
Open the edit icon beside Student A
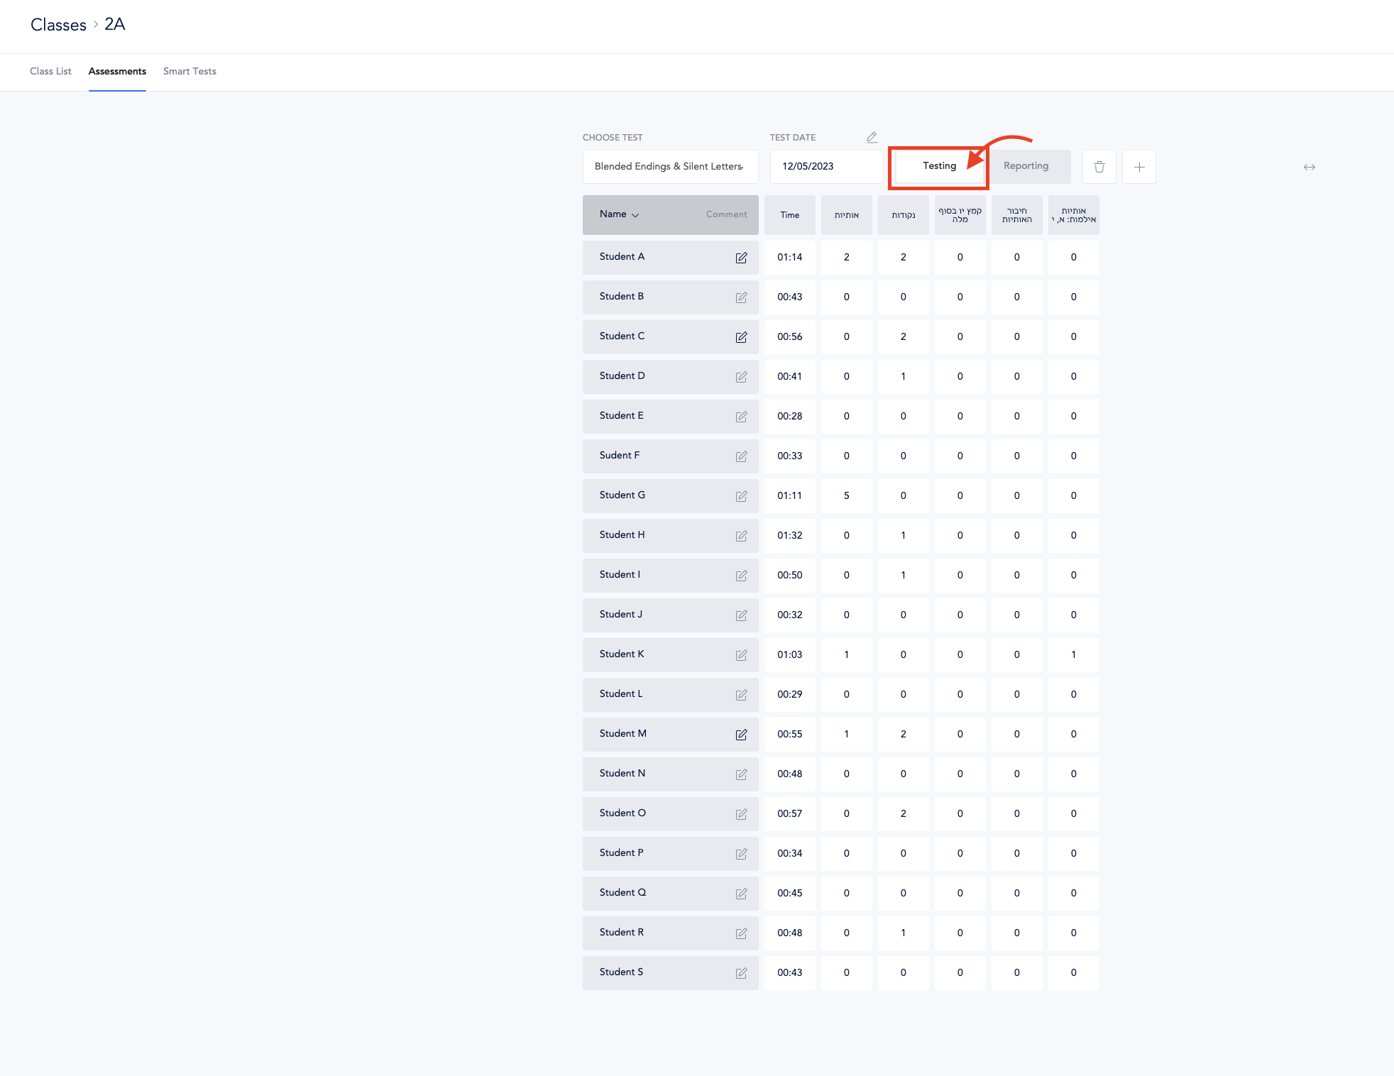741,258
